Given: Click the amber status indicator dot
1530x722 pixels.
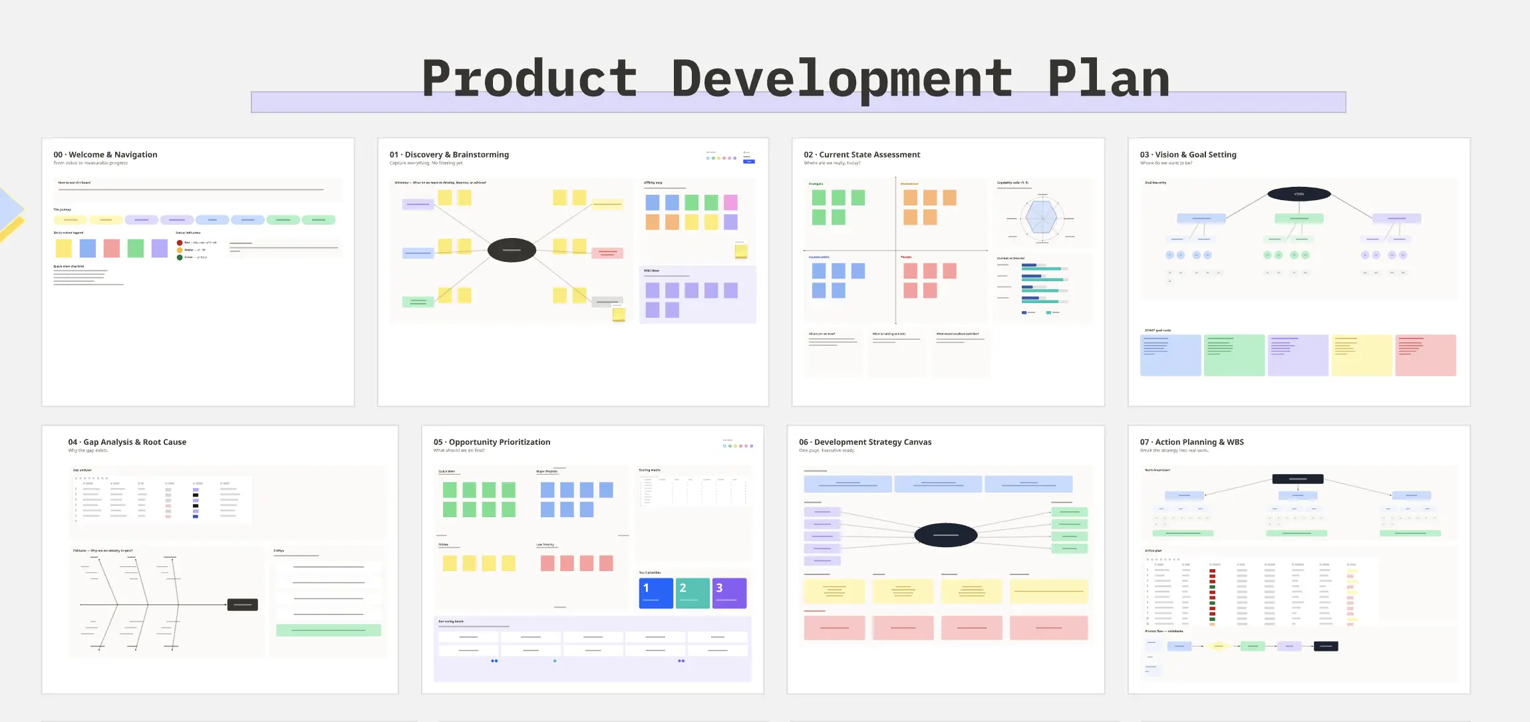Looking at the screenshot, I should pos(180,250).
